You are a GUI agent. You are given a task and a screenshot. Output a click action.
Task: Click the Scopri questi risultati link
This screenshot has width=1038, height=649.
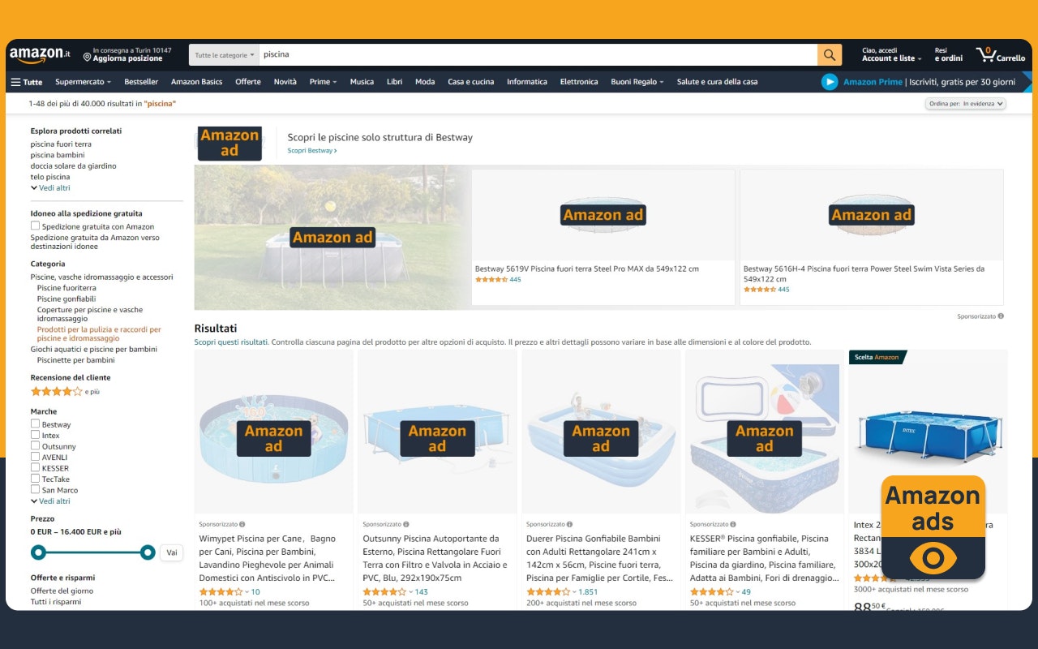[232, 342]
